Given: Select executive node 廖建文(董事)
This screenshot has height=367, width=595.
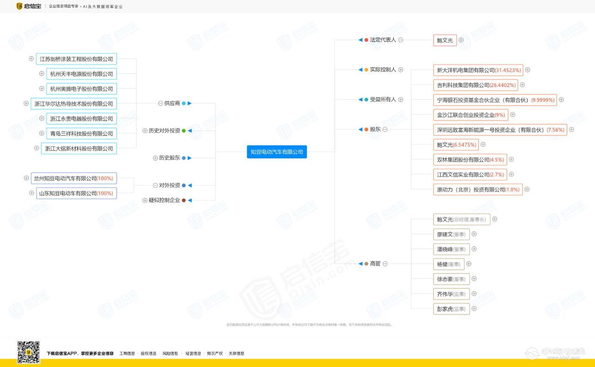Looking at the screenshot, I should [x=451, y=234].
